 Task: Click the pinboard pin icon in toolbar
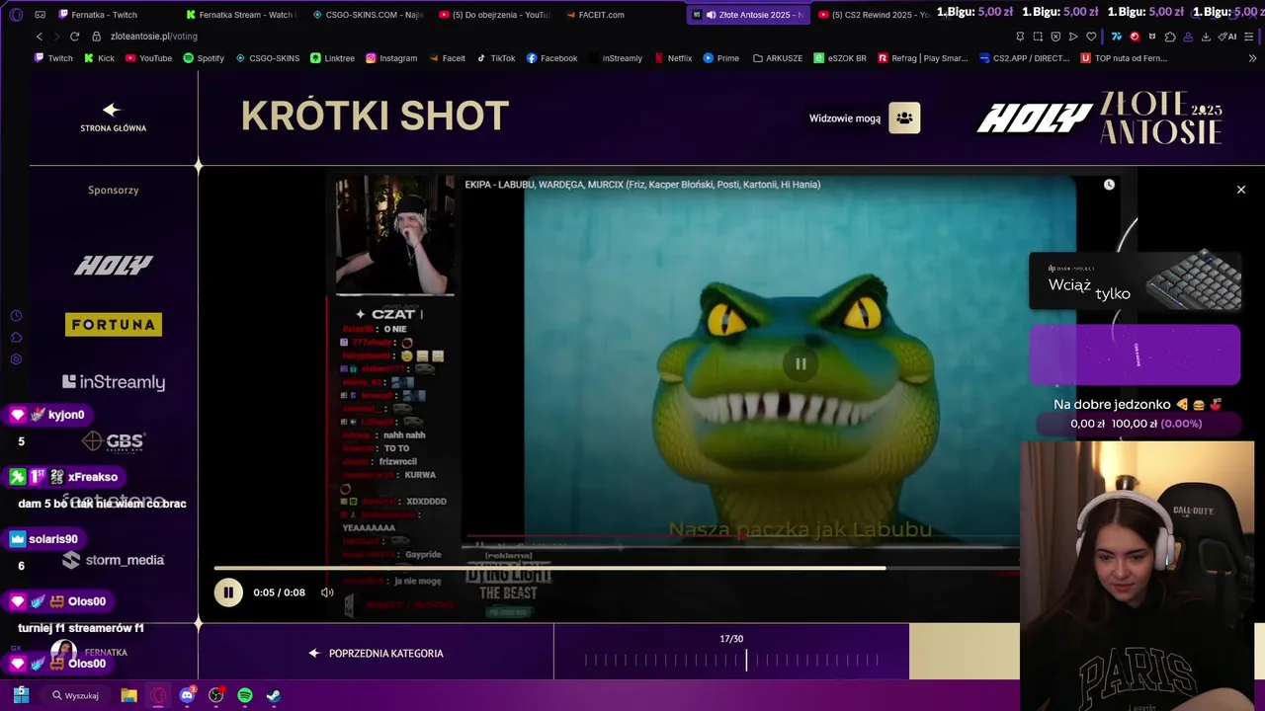point(1020,37)
